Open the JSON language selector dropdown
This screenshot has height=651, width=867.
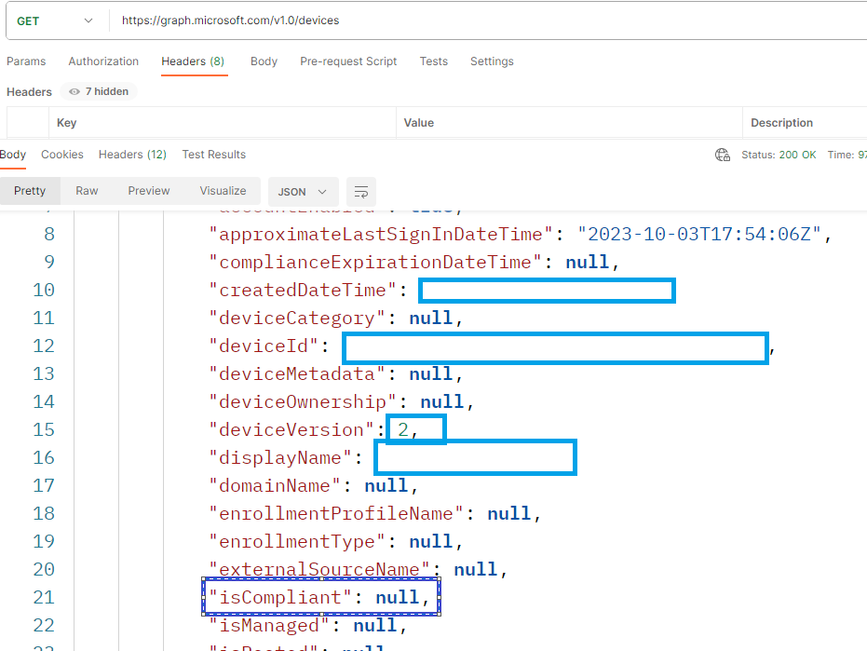pos(303,191)
